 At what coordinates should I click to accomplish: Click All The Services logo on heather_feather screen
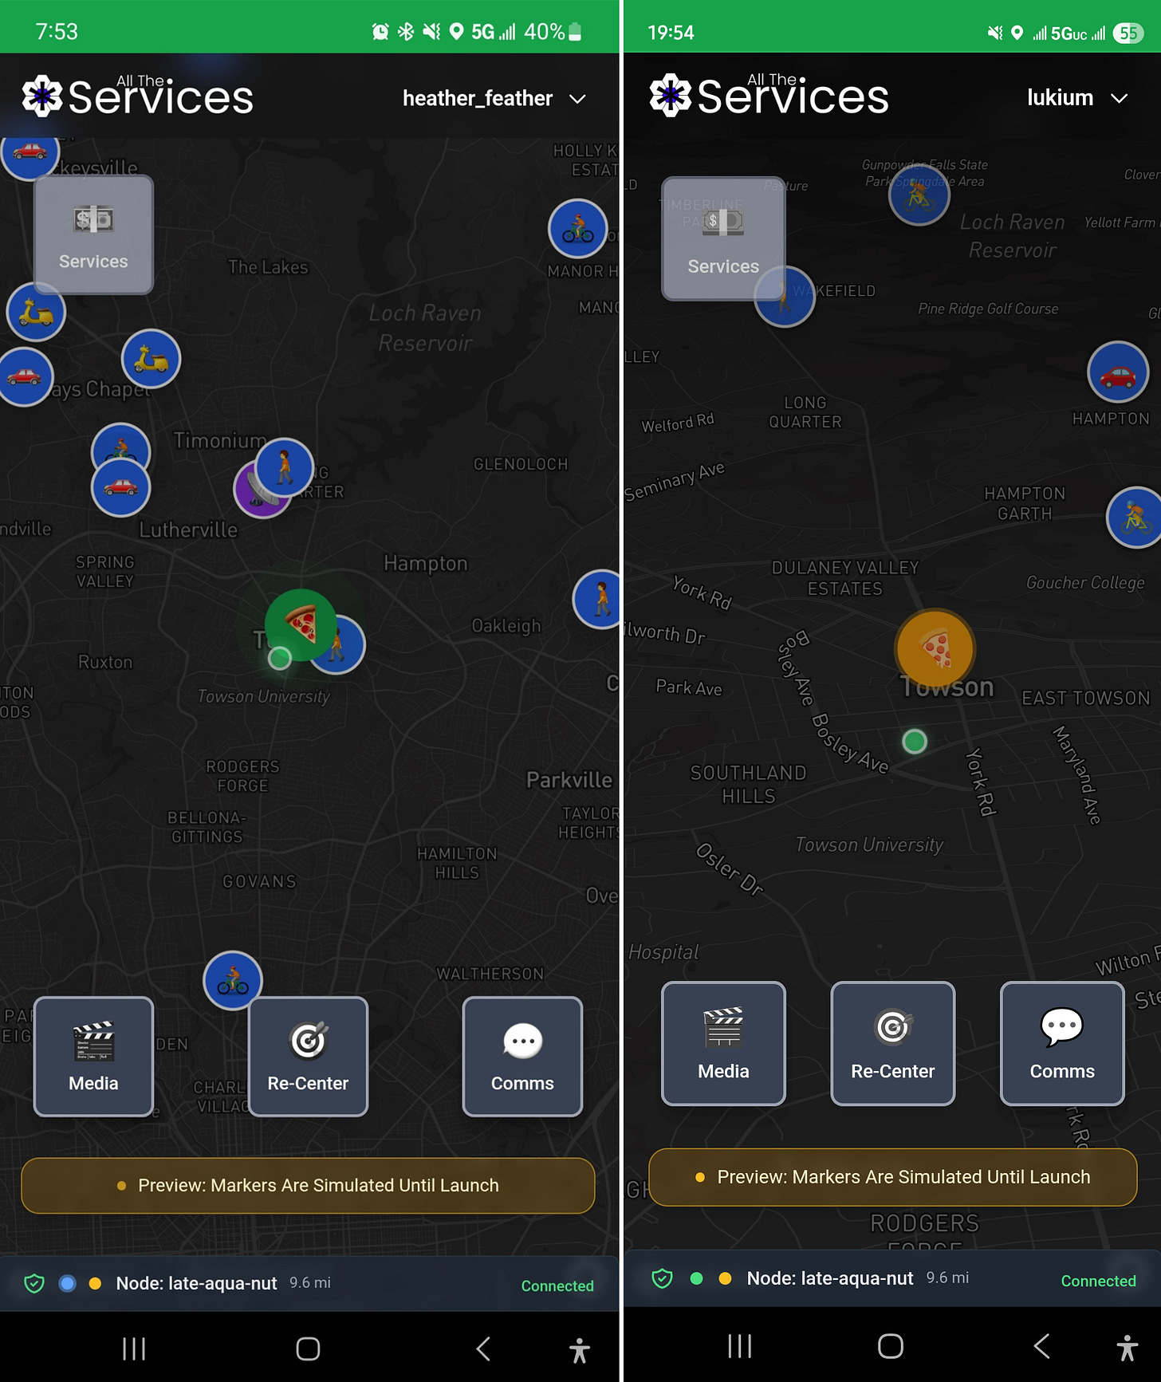point(138,96)
